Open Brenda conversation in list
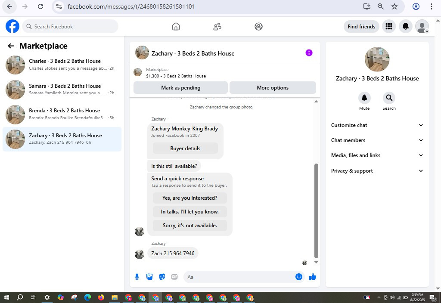Image resolution: width=441 pixels, height=303 pixels. coord(62,114)
